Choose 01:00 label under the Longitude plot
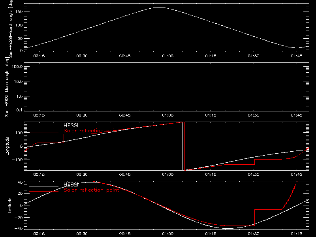 coord(167,175)
